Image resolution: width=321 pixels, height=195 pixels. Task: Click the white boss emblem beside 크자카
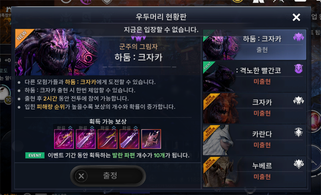coord(299,101)
